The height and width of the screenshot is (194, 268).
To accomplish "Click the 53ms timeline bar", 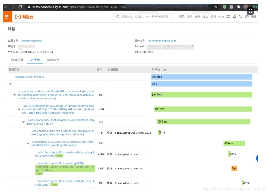I will point(229,154).
